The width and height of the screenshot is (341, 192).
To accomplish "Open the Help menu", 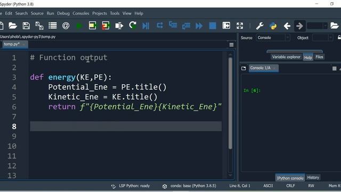I will coord(139,13).
